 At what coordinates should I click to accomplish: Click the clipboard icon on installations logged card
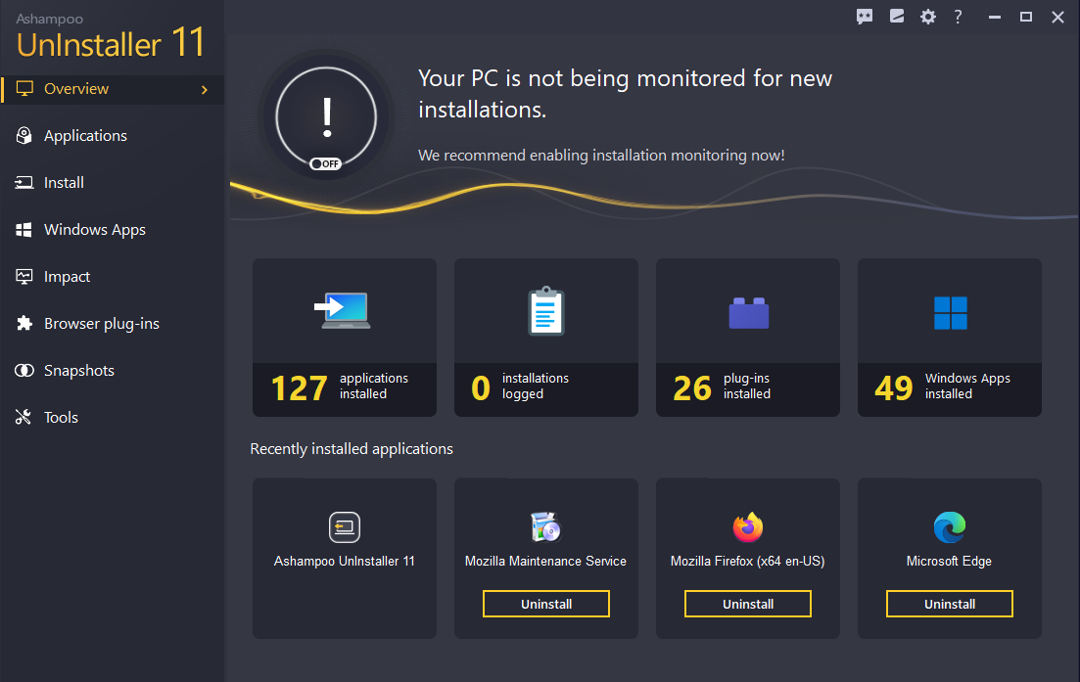coord(546,311)
